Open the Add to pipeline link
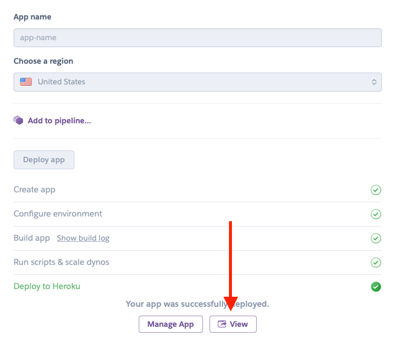 point(60,121)
